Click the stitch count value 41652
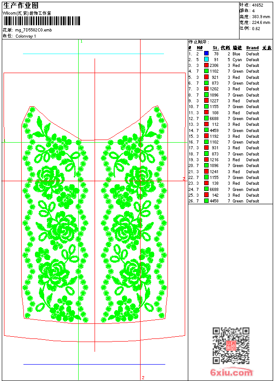The height and width of the screenshot is (381, 274). tap(258, 5)
